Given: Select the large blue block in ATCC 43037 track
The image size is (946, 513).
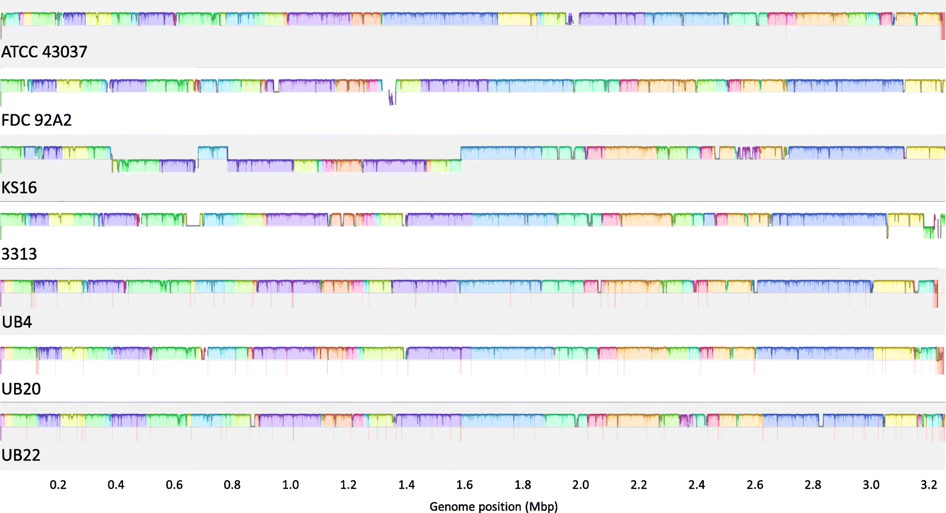Looking at the screenshot, I should pos(440,19).
